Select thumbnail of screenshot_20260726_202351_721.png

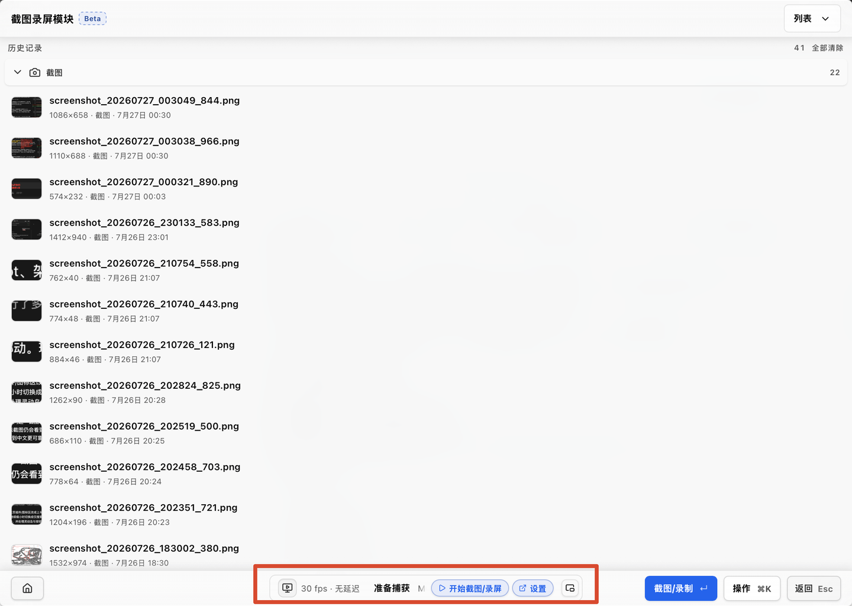[27, 515]
